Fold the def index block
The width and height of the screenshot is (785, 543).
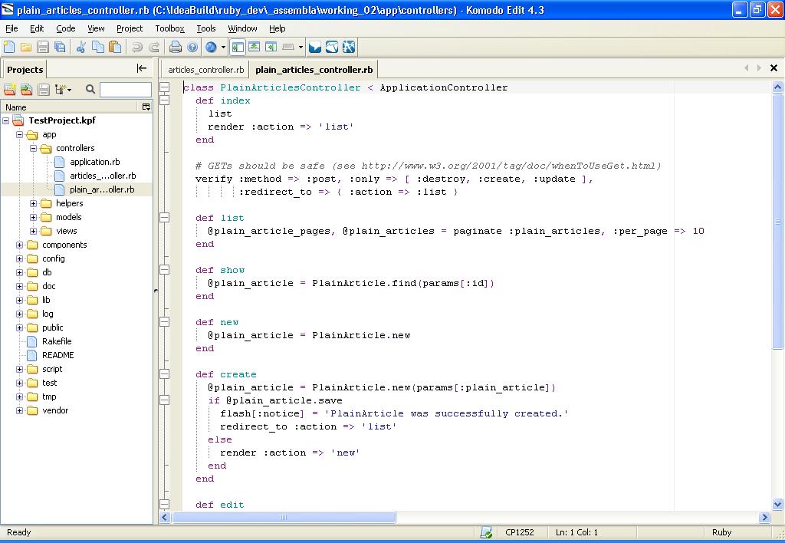click(164, 100)
